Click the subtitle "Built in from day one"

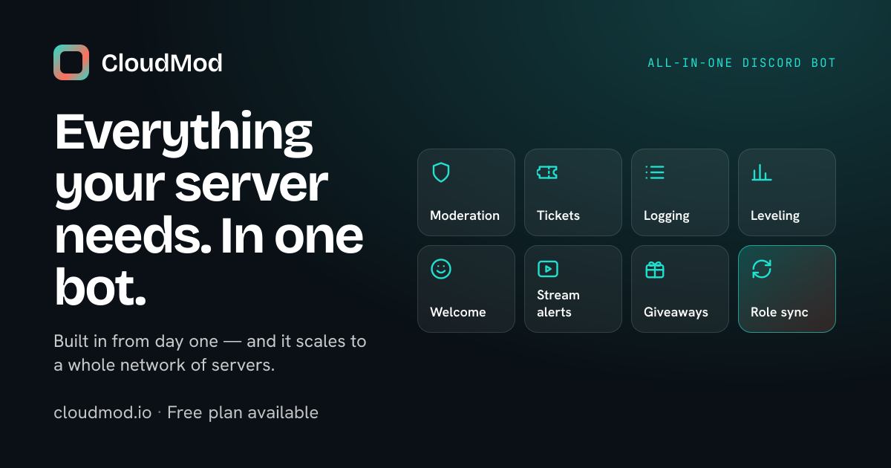click(210, 354)
